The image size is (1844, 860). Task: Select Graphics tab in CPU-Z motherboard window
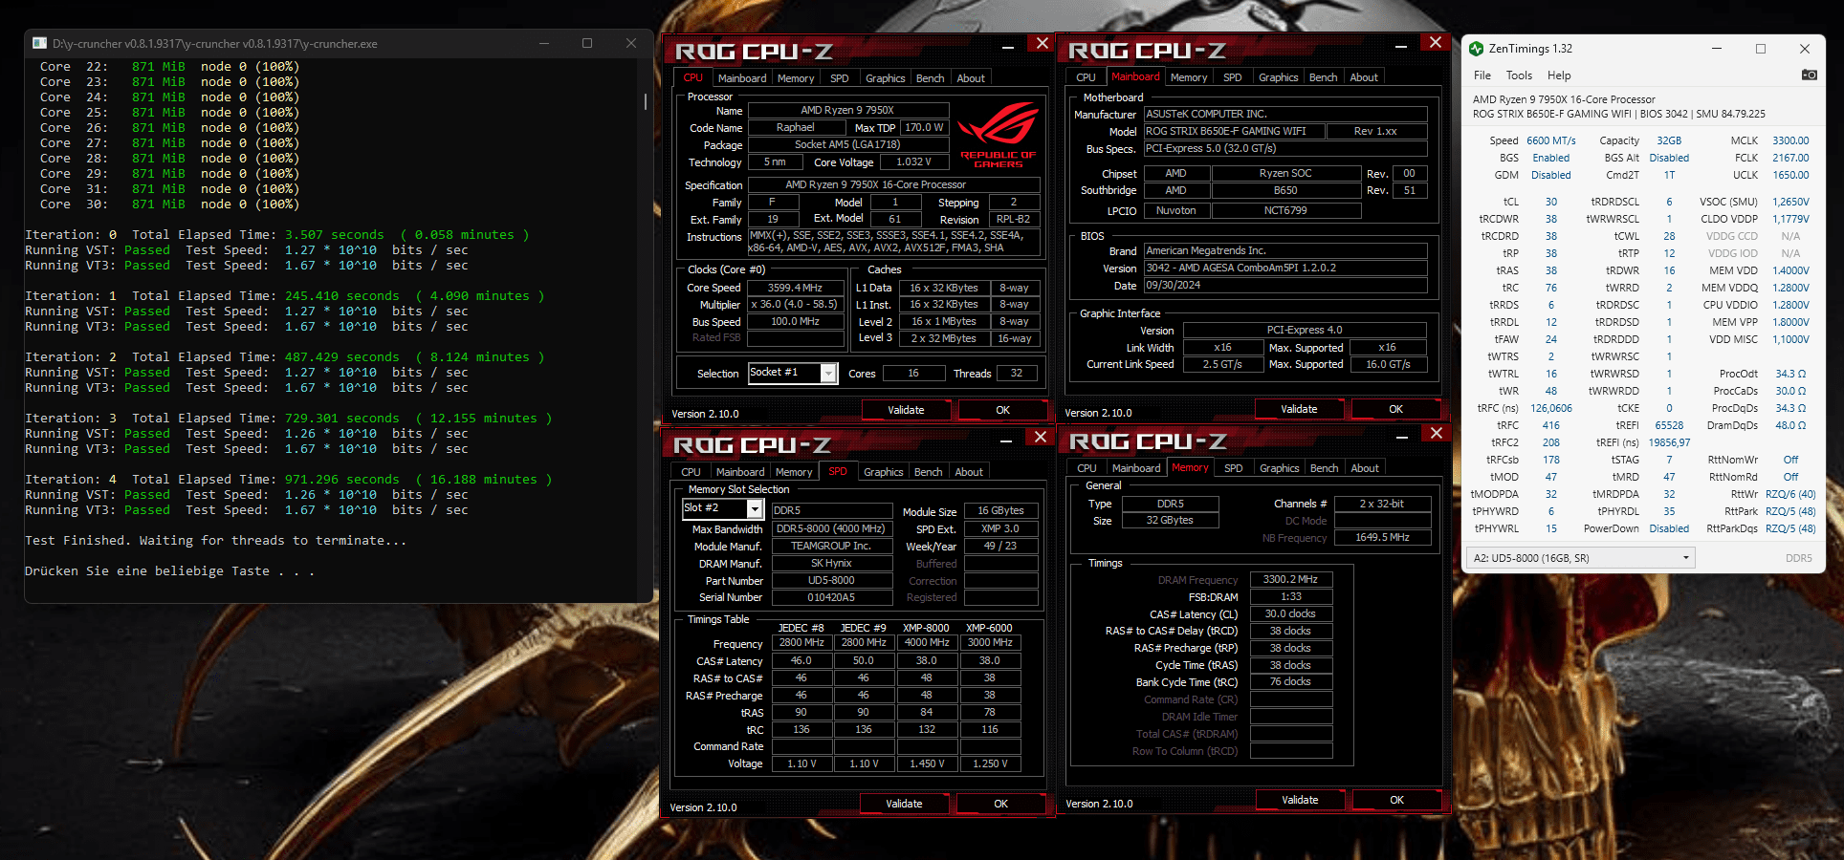[1278, 77]
